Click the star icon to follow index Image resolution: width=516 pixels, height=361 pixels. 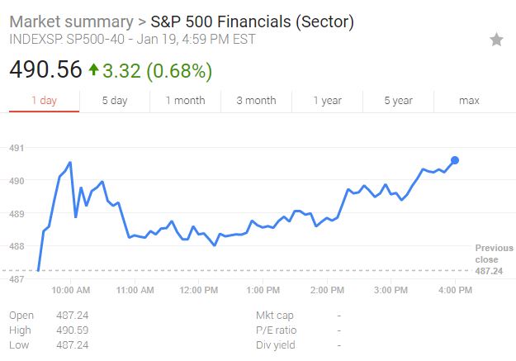click(496, 40)
